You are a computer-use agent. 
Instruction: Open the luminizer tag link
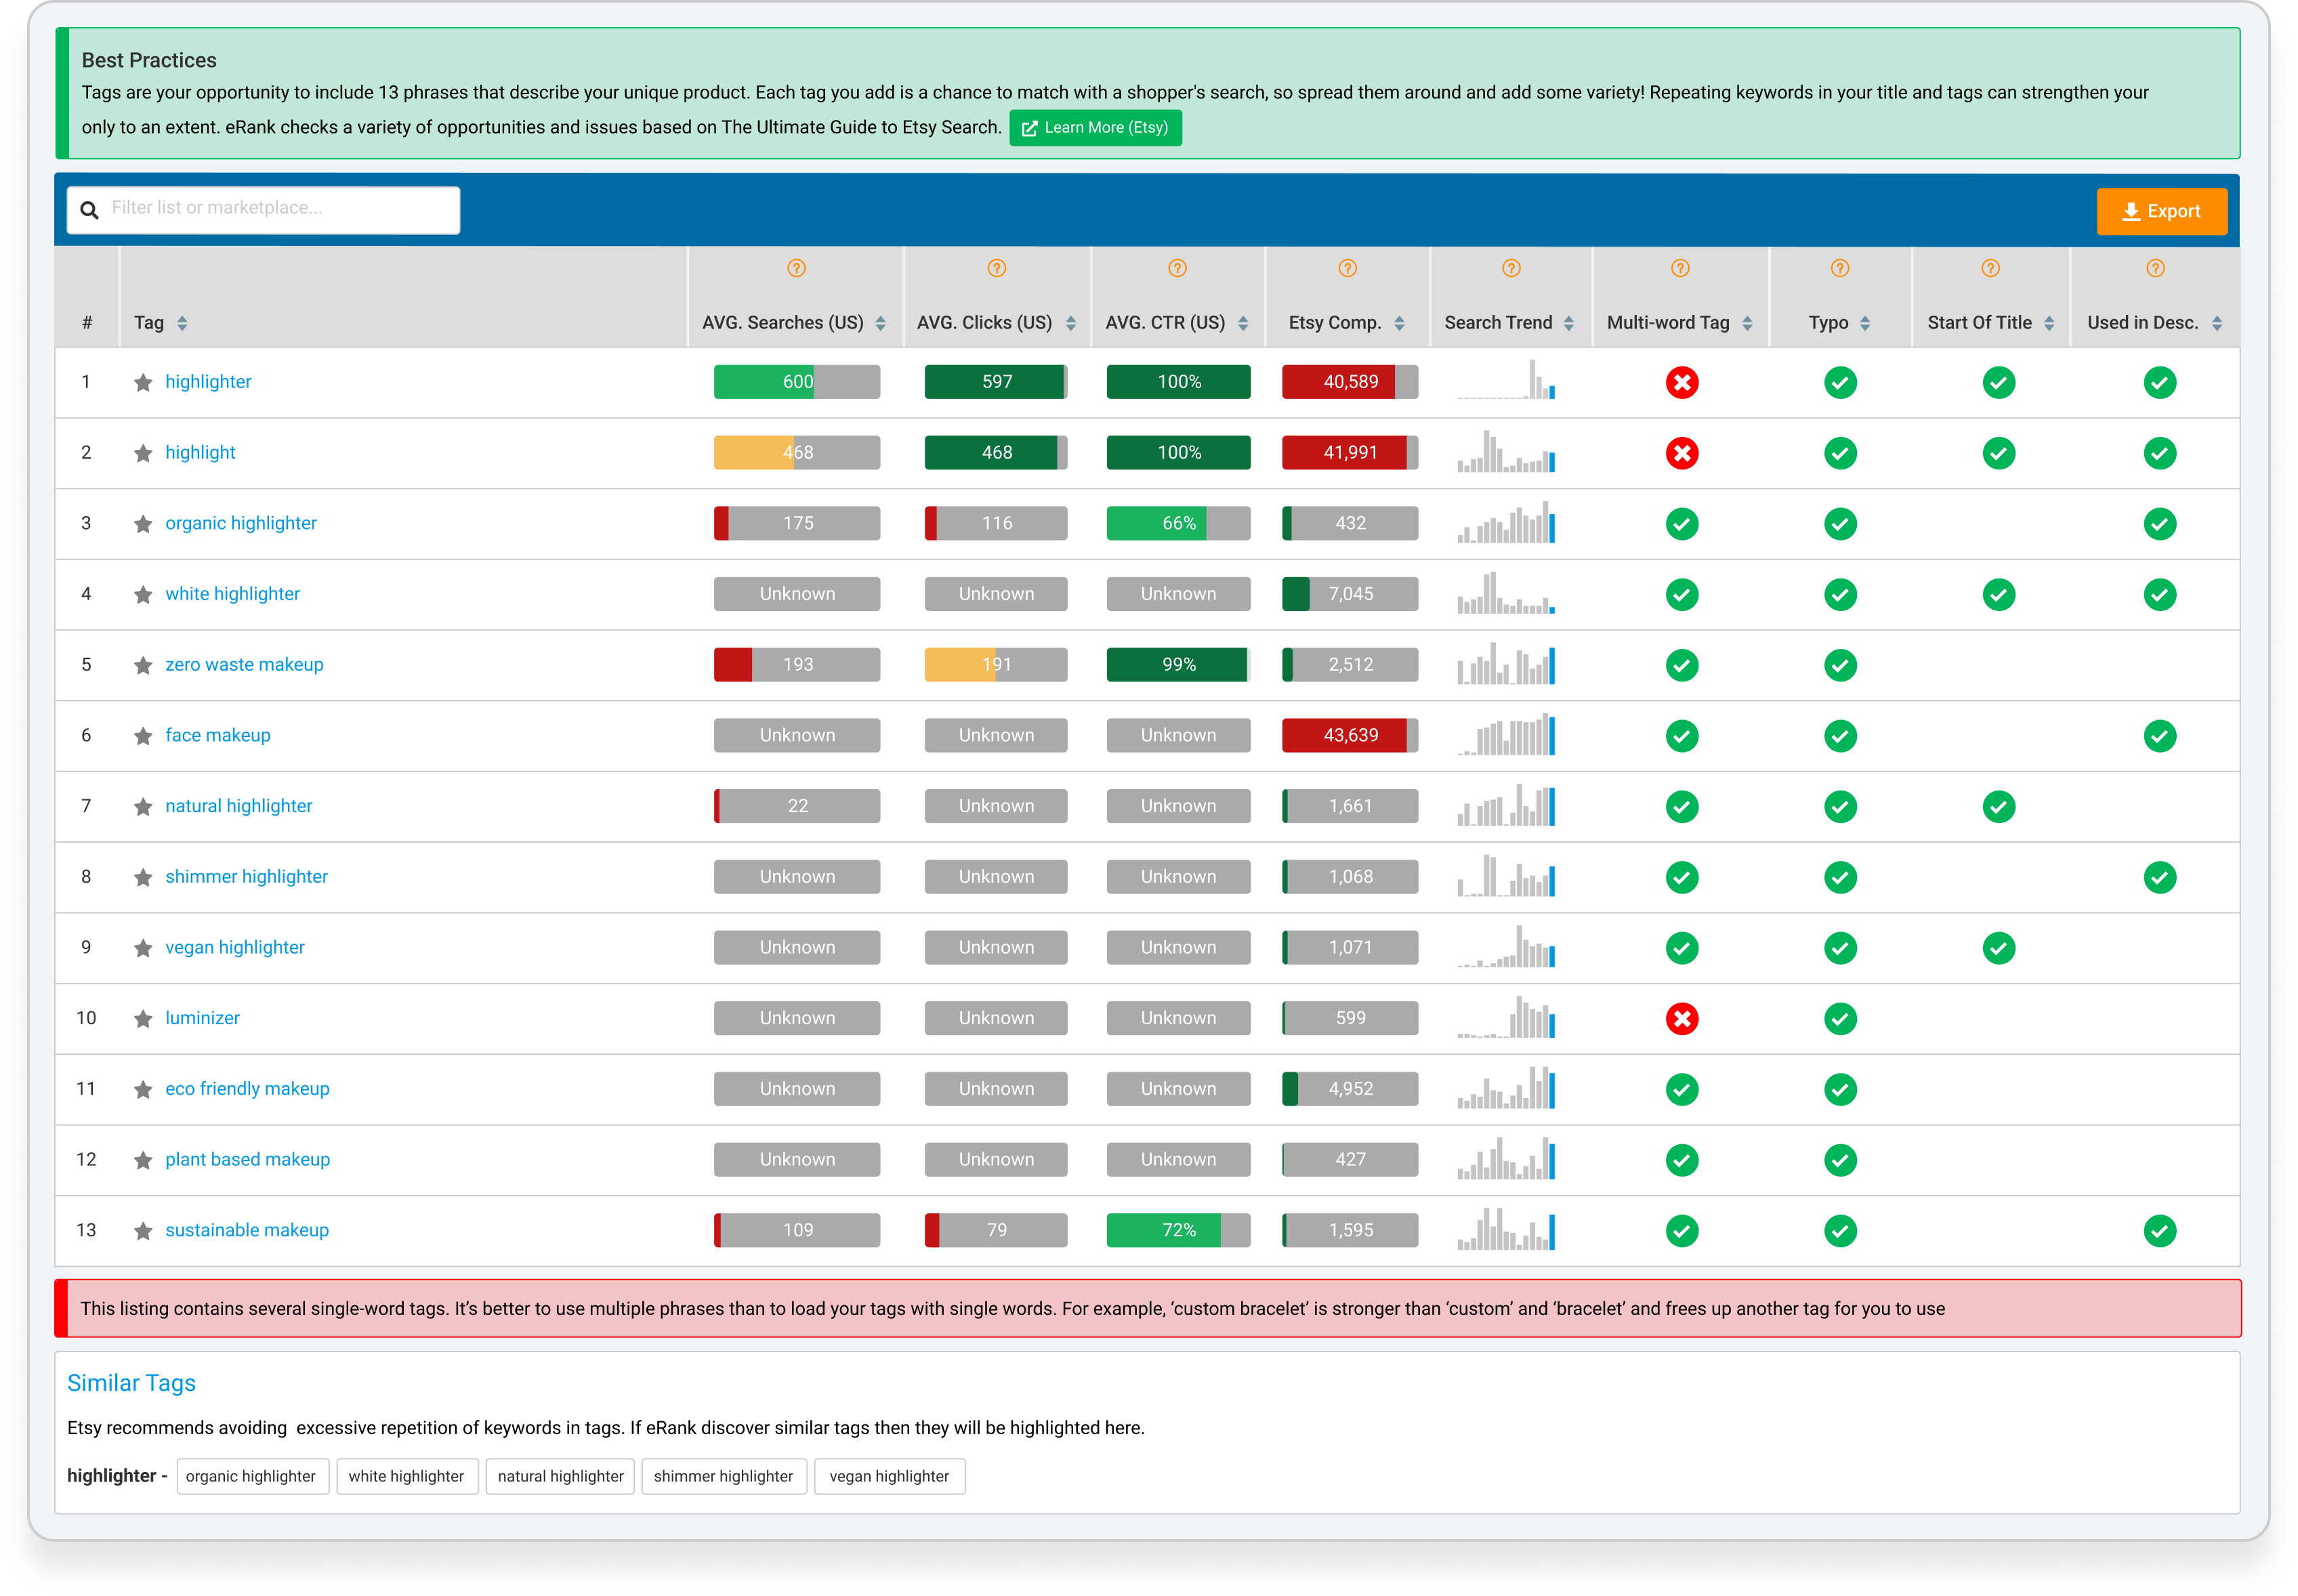click(x=202, y=1018)
